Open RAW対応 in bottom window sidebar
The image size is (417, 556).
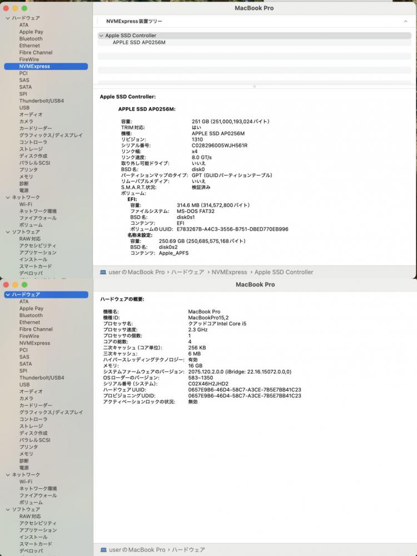30,517
